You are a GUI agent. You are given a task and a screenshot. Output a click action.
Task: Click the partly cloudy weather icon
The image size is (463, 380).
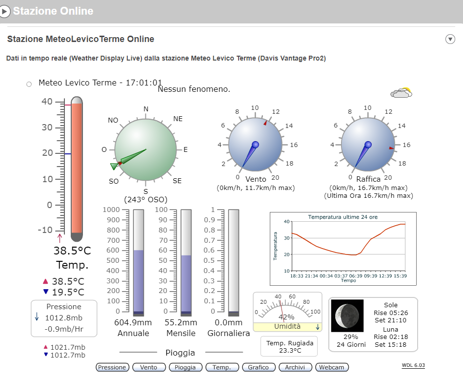click(x=401, y=93)
